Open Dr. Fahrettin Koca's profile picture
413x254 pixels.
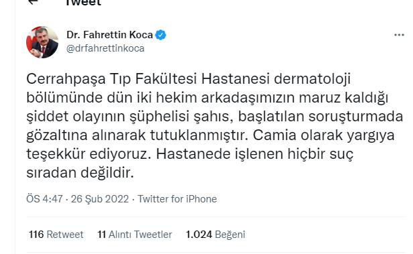pyautogui.click(x=42, y=42)
